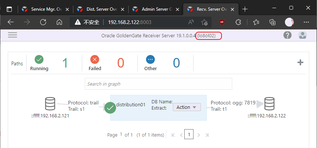This screenshot has height=148, width=317.
Task: Close the Recv. Server tab
Action: [233, 9]
